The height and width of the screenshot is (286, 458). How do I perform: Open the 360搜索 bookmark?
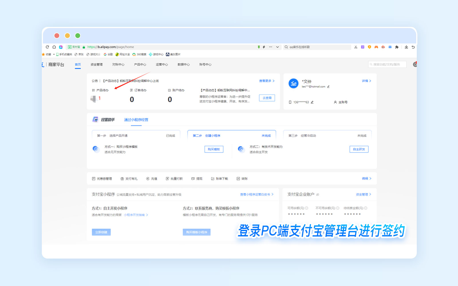(139, 54)
